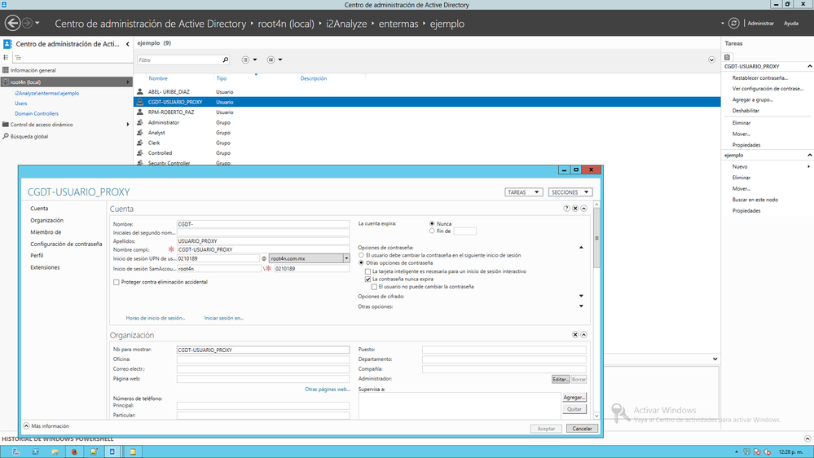Enable Proteger contra eliminación accidental checkbox
814x458 pixels.
coord(117,282)
